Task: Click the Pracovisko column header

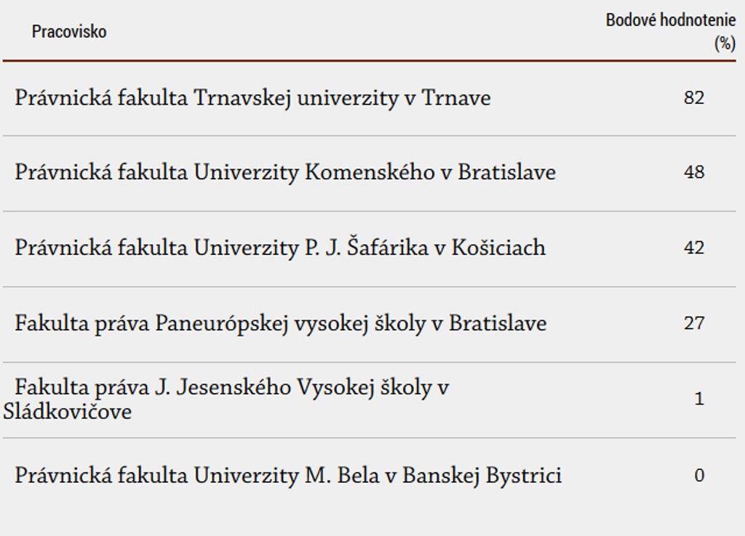Action: 69,32
